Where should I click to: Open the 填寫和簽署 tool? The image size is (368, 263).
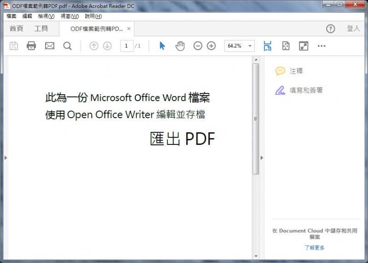(305, 91)
